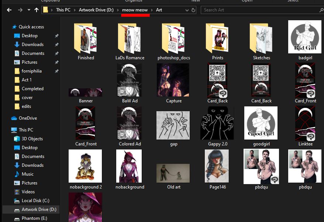Screen dimensions: 324x222
Task: Click the 'Art' breadcrumb segment
Action: click(x=159, y=10)
